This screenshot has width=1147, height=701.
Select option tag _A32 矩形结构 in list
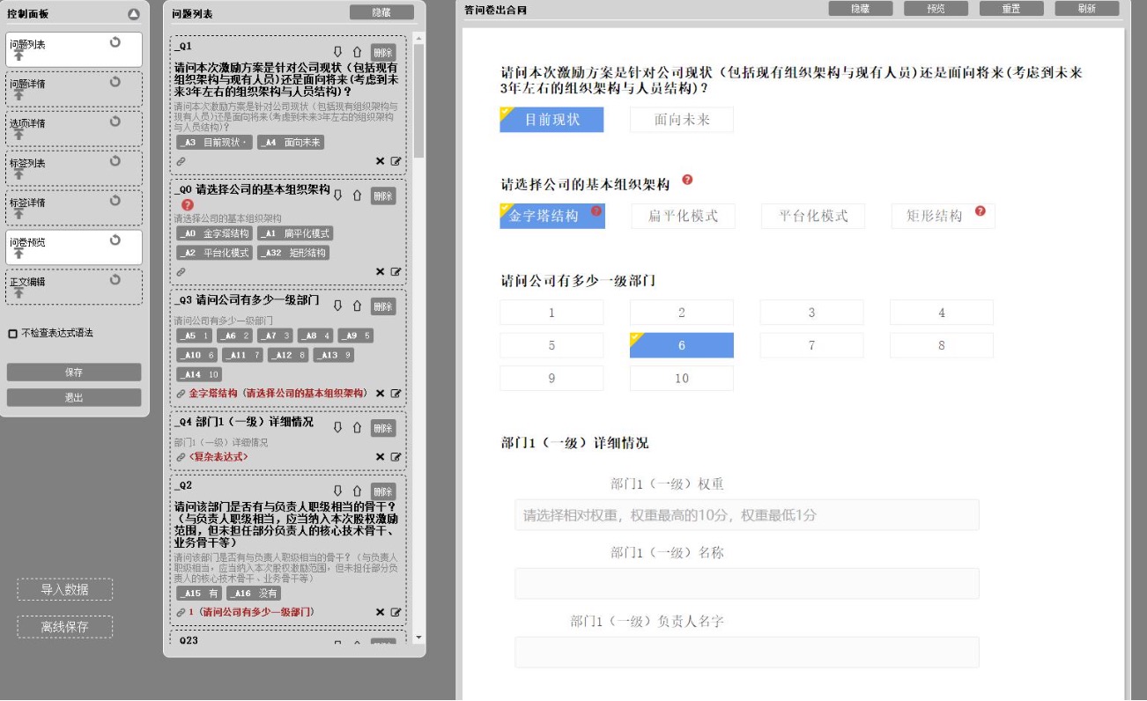(294, 253)
